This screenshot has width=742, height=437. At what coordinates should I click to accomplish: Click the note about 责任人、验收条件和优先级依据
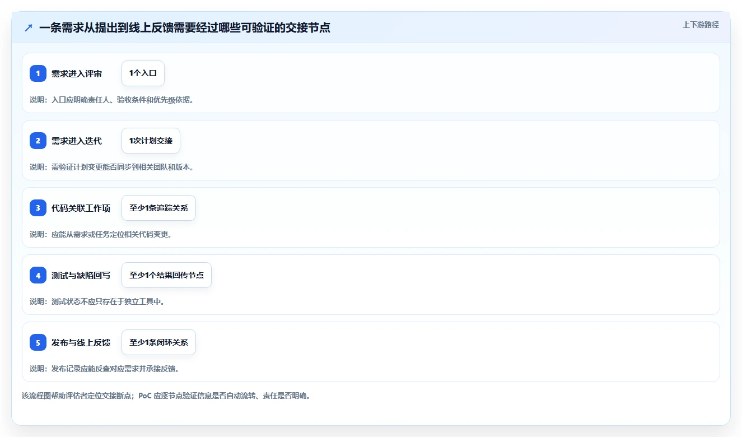click(x=112, y=100)
